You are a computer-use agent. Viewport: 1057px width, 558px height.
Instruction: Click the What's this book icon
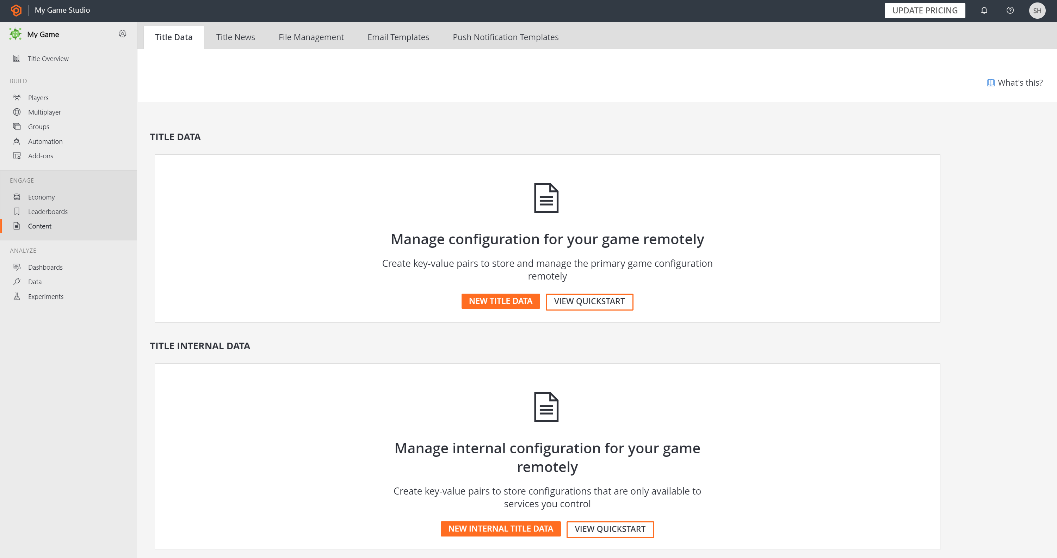990,82
